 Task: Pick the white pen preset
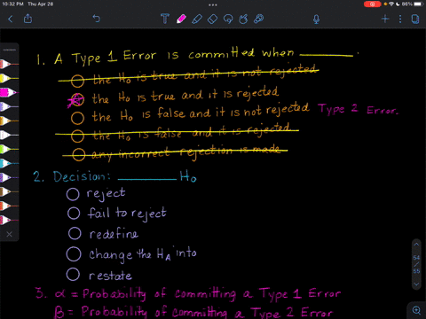pos(9,135)
